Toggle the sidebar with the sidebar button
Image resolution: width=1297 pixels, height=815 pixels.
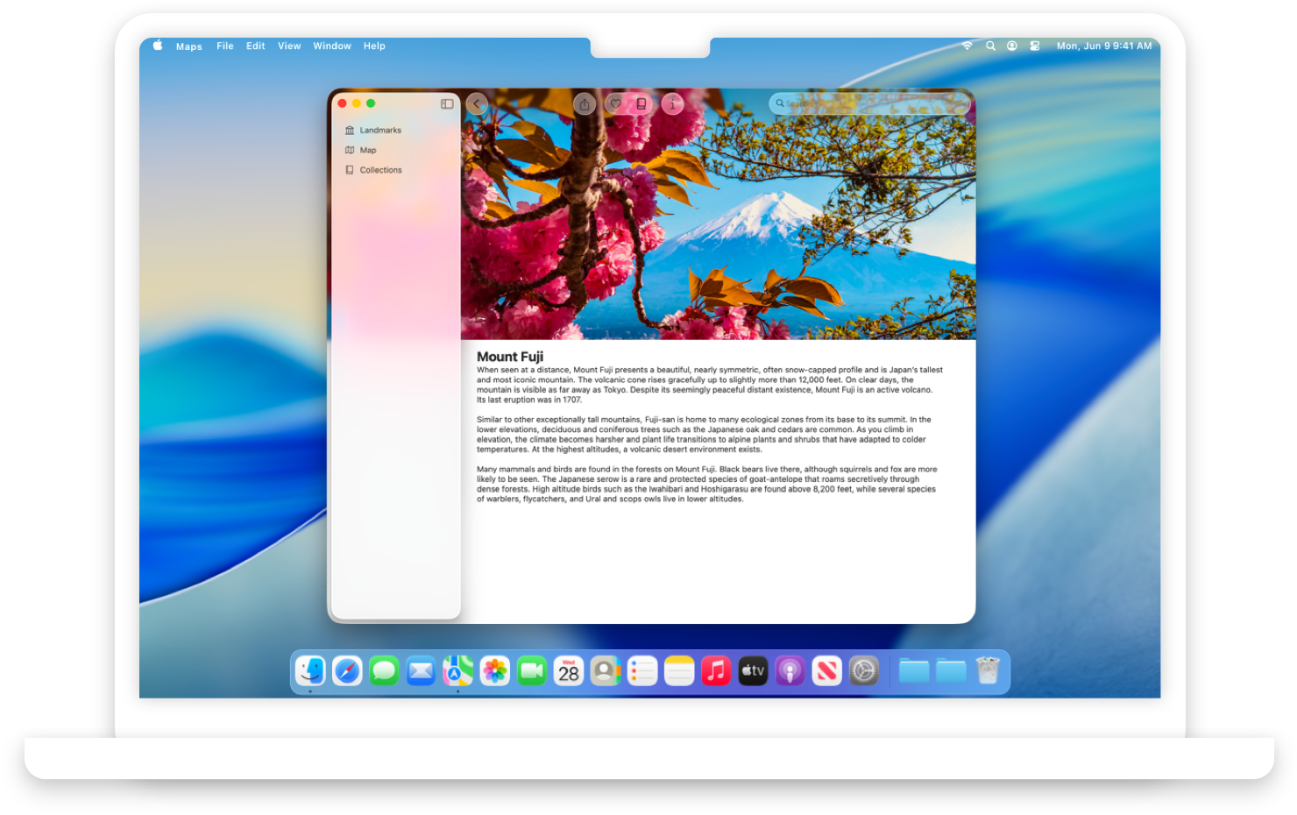pos(447,103)
